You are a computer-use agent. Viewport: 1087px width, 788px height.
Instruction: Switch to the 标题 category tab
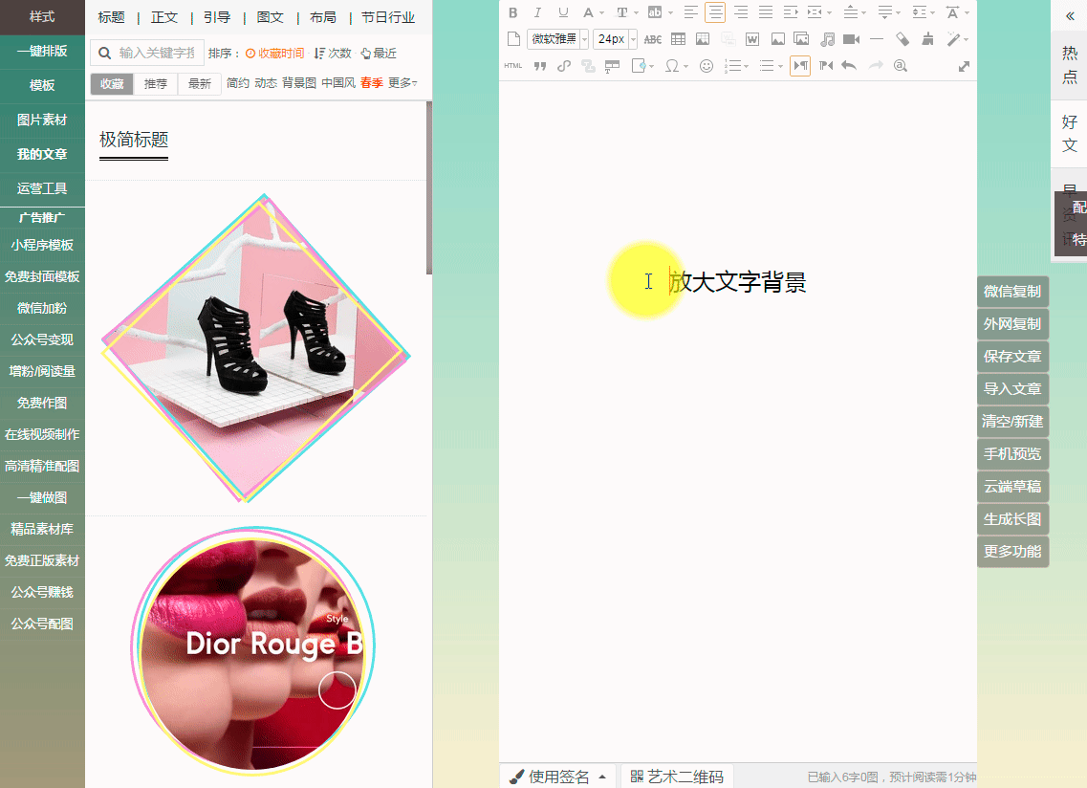click(x=111, y=17)
